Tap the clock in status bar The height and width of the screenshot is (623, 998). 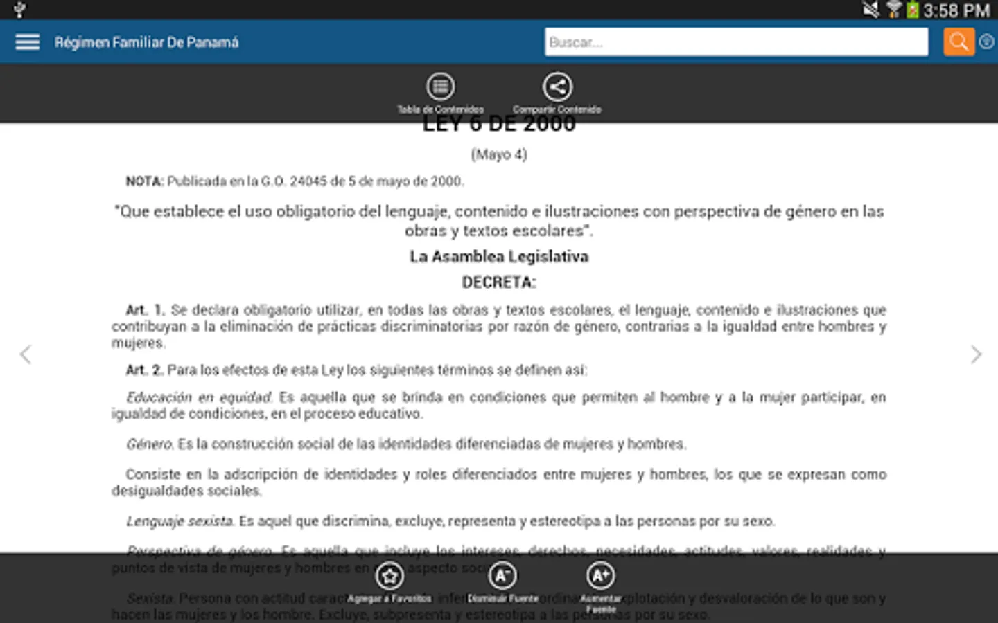pyautogui.click(x=957, y=10)
